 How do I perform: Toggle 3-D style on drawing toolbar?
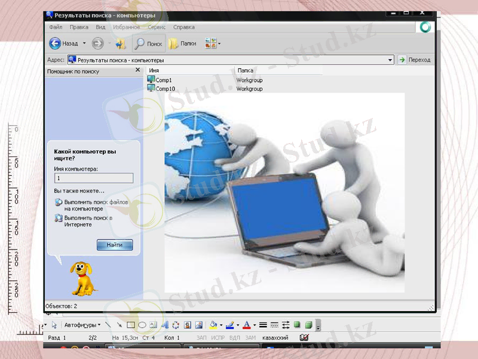(309, 325)
